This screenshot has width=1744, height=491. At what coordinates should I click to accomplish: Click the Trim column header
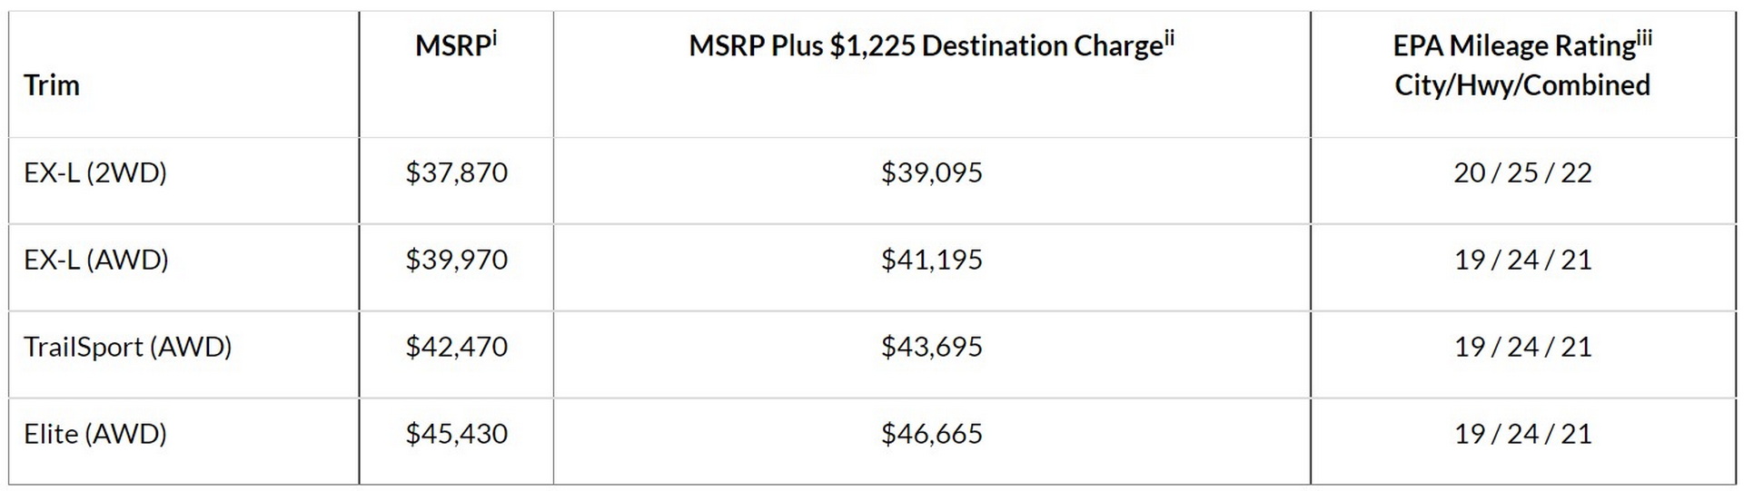coord(52,85)
